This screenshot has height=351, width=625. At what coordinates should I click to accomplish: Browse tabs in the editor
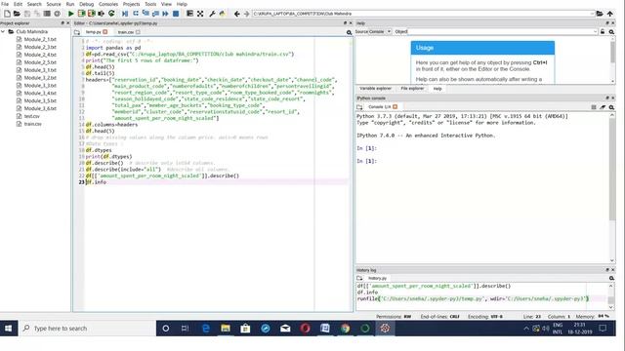tap(77, 32)
